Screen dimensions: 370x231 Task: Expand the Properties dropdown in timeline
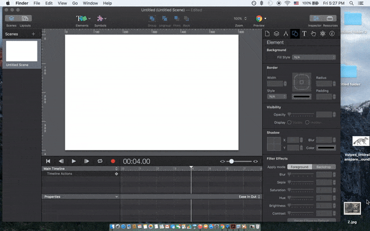click(117, 197)
